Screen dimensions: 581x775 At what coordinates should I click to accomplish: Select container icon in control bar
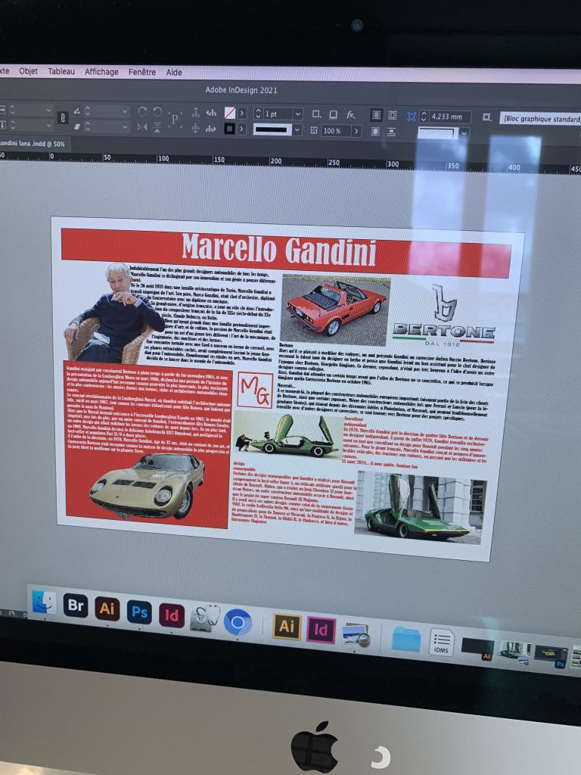tap(196, 113)
